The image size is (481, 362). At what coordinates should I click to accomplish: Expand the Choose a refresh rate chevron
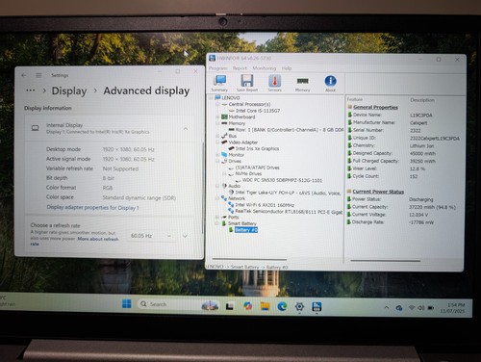[185, 236]
